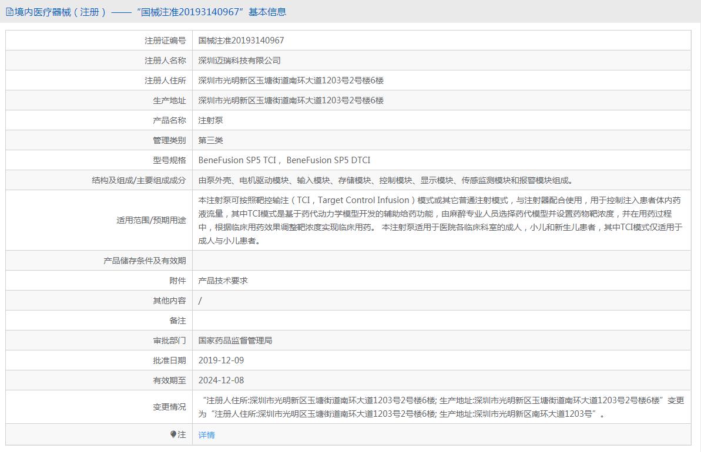Viewport: 701px width, 452px height.
Task: Click the lightbulb icon beside 注
Action: pyautogui.click(x=173, y=434)
